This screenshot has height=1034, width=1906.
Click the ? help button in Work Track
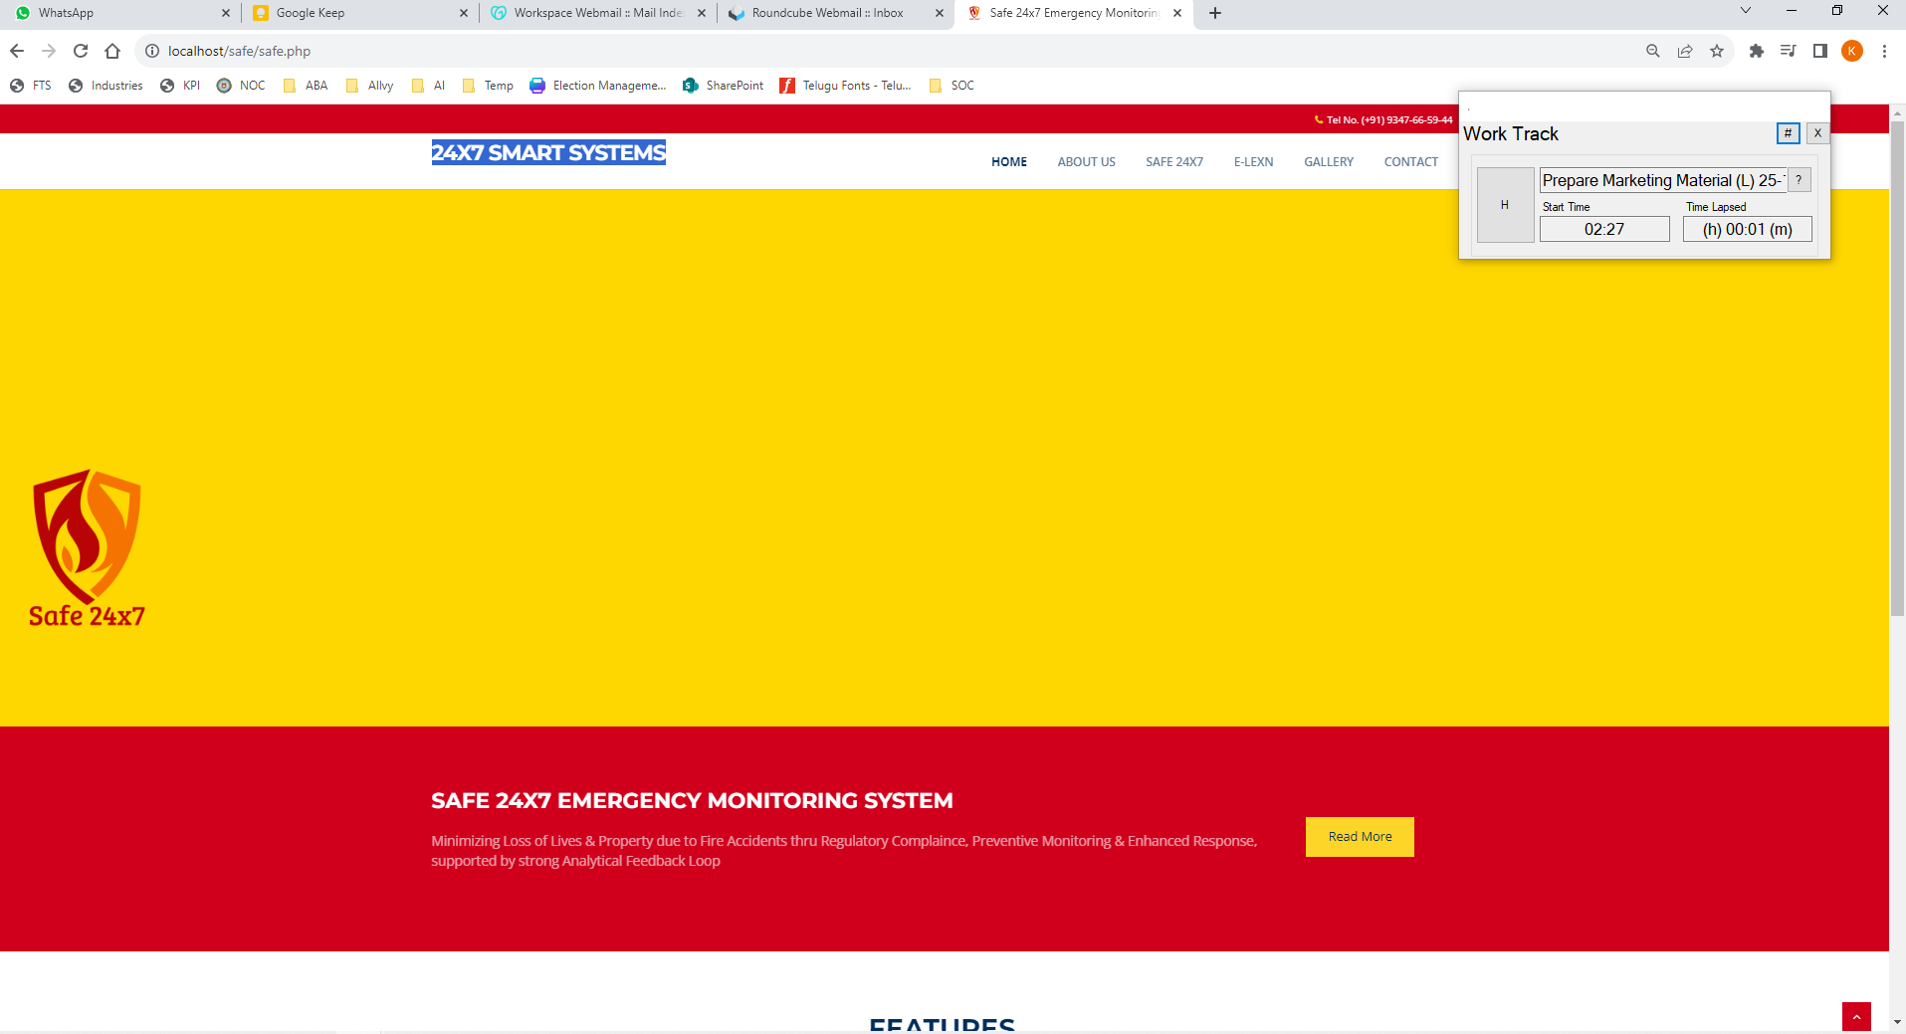(x=1799, y=180)
